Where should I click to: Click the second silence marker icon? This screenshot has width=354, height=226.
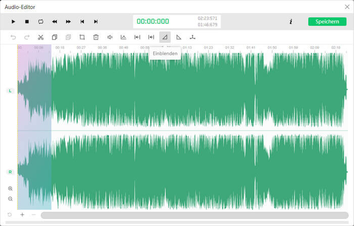[151, 37]
